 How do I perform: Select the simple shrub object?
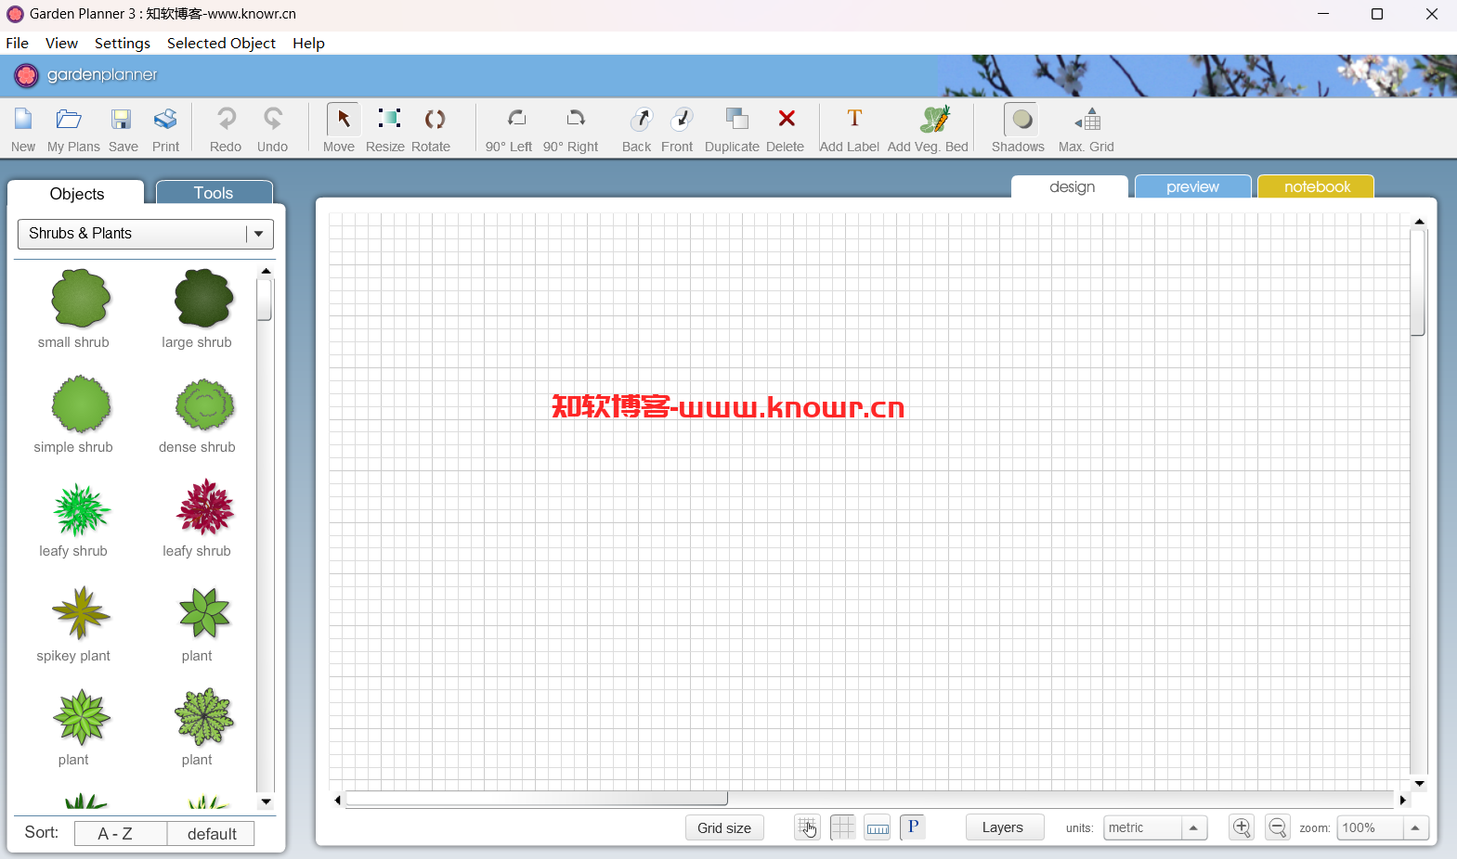point(81,404)
